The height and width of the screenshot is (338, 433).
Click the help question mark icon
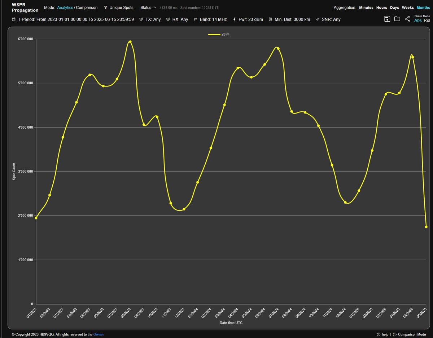coord(378,334)
